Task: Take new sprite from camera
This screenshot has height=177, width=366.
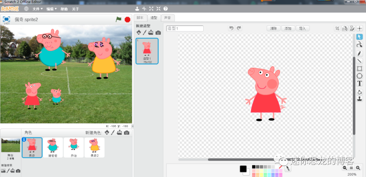Action: (126, 133)
